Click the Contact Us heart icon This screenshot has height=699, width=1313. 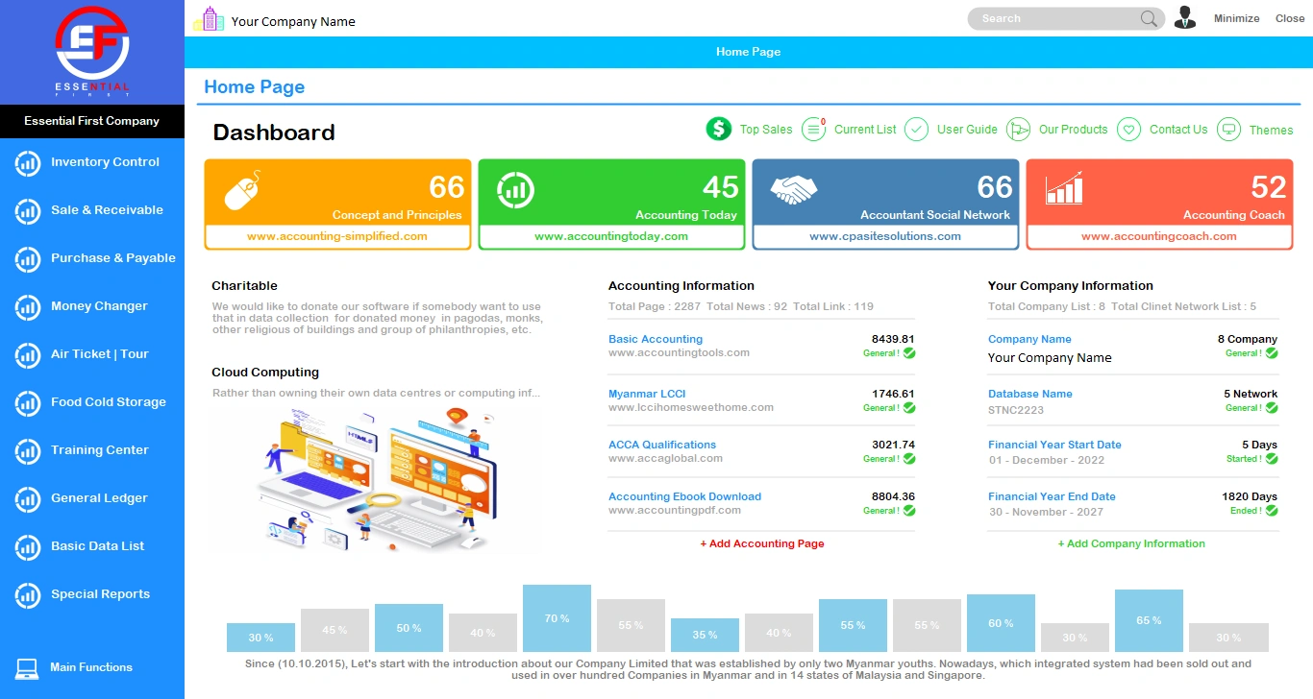1129,129
